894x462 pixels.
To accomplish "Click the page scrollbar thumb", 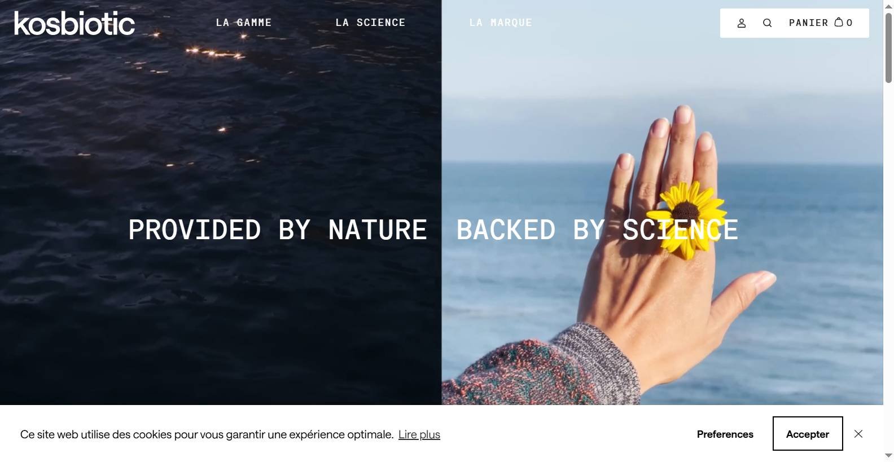I will (888, 48).
